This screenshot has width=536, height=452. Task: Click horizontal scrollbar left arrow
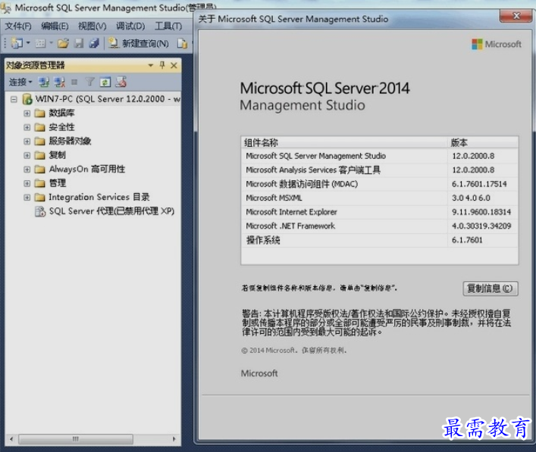click(x=11, y=439)
